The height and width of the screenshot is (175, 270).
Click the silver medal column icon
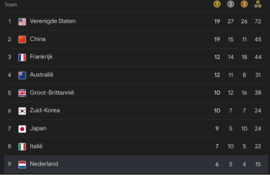(231, 4)
